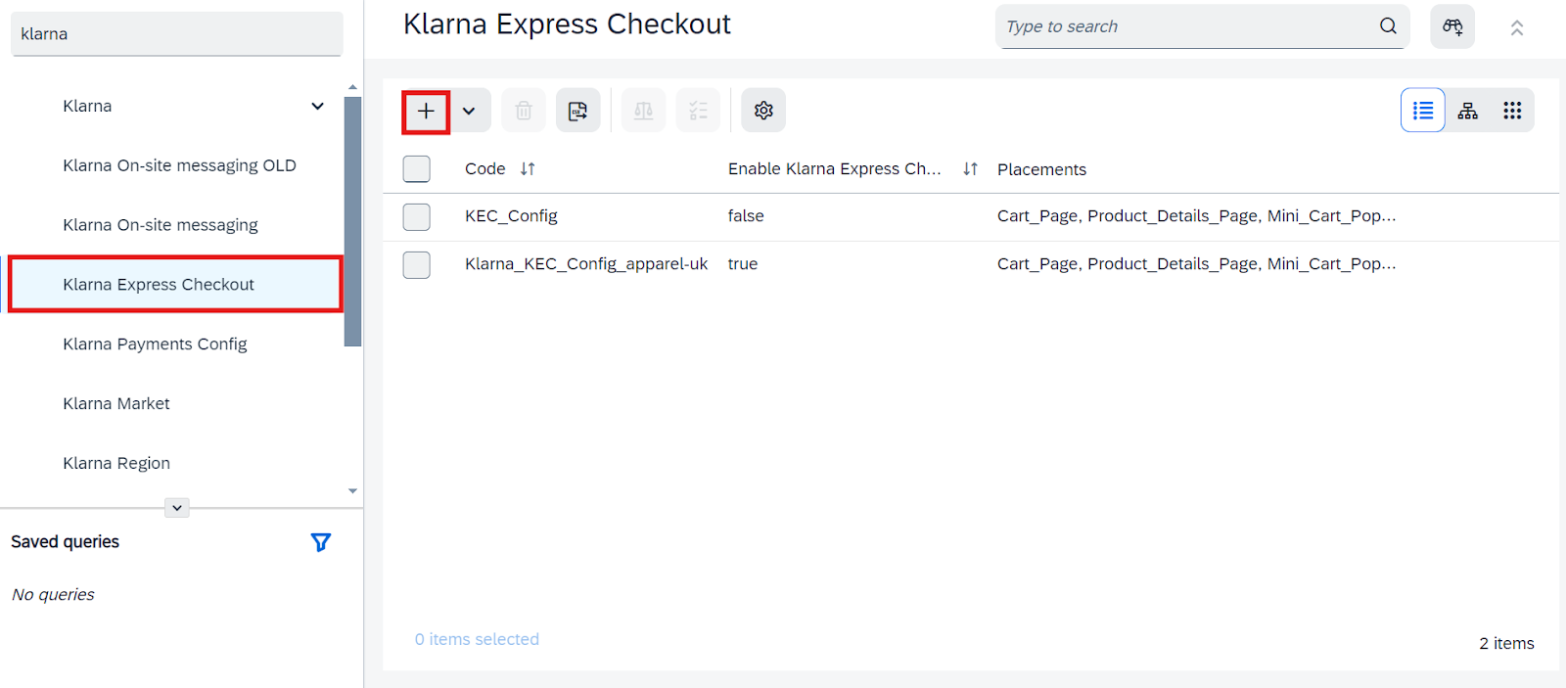Click the Klarna Express Checkout page title
Viewport: 1566px width, 688px height.
[567, 24]
